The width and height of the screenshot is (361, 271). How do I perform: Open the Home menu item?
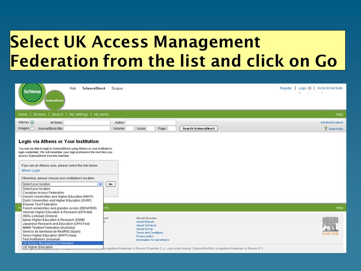click(23, 114)
